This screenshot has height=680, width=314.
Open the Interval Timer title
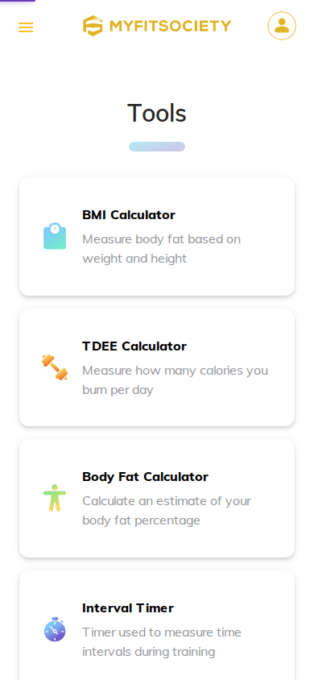128,608
